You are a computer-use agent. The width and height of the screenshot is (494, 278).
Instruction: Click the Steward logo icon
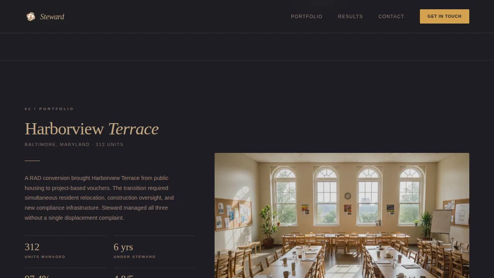pos(30,17)
